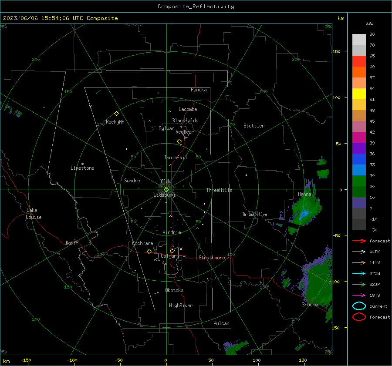
Task: Click the Drumheller city label
Action: click(x=255, y=215)
